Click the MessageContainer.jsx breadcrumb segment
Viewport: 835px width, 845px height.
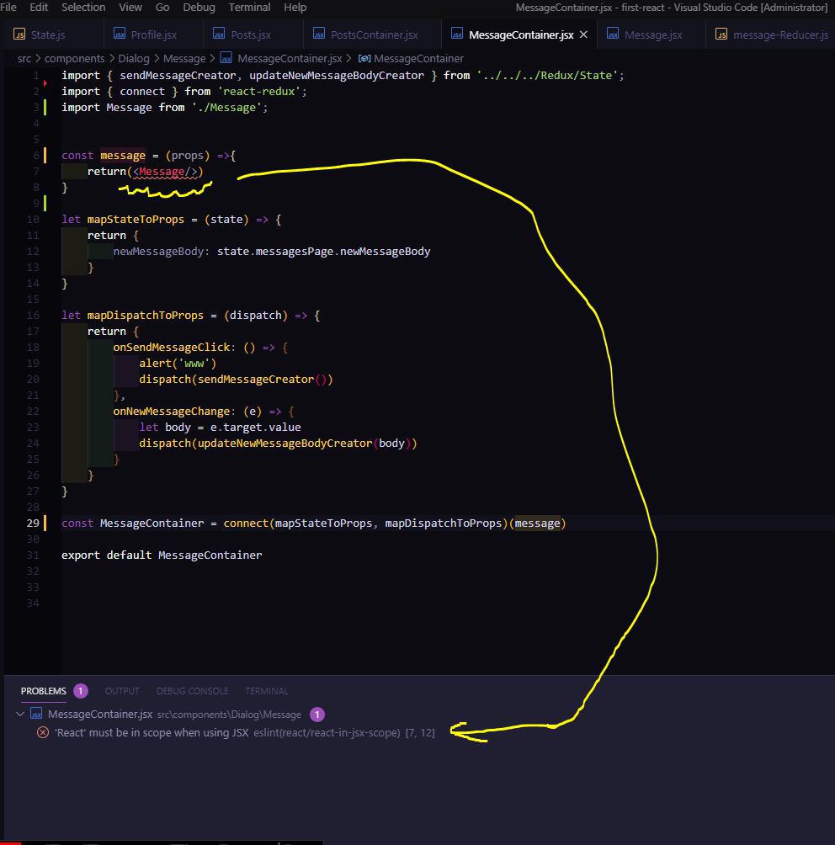coord(290,58)
